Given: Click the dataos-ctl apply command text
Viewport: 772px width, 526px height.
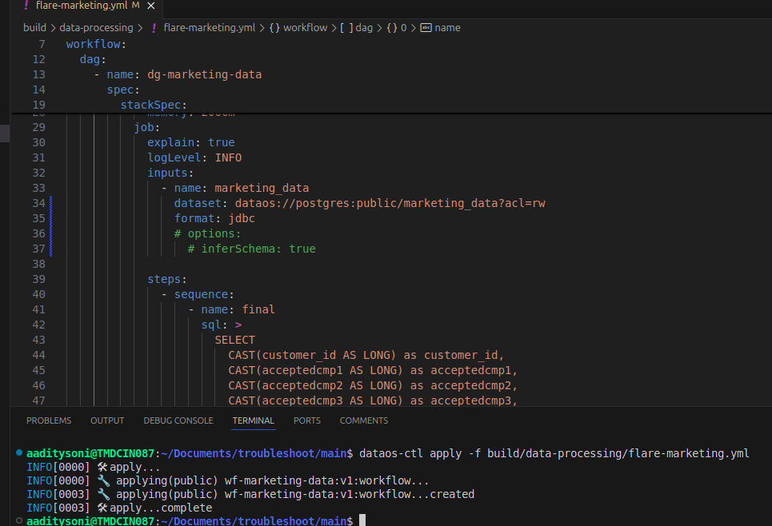Looking at the screenshot, I should point(554,454).
